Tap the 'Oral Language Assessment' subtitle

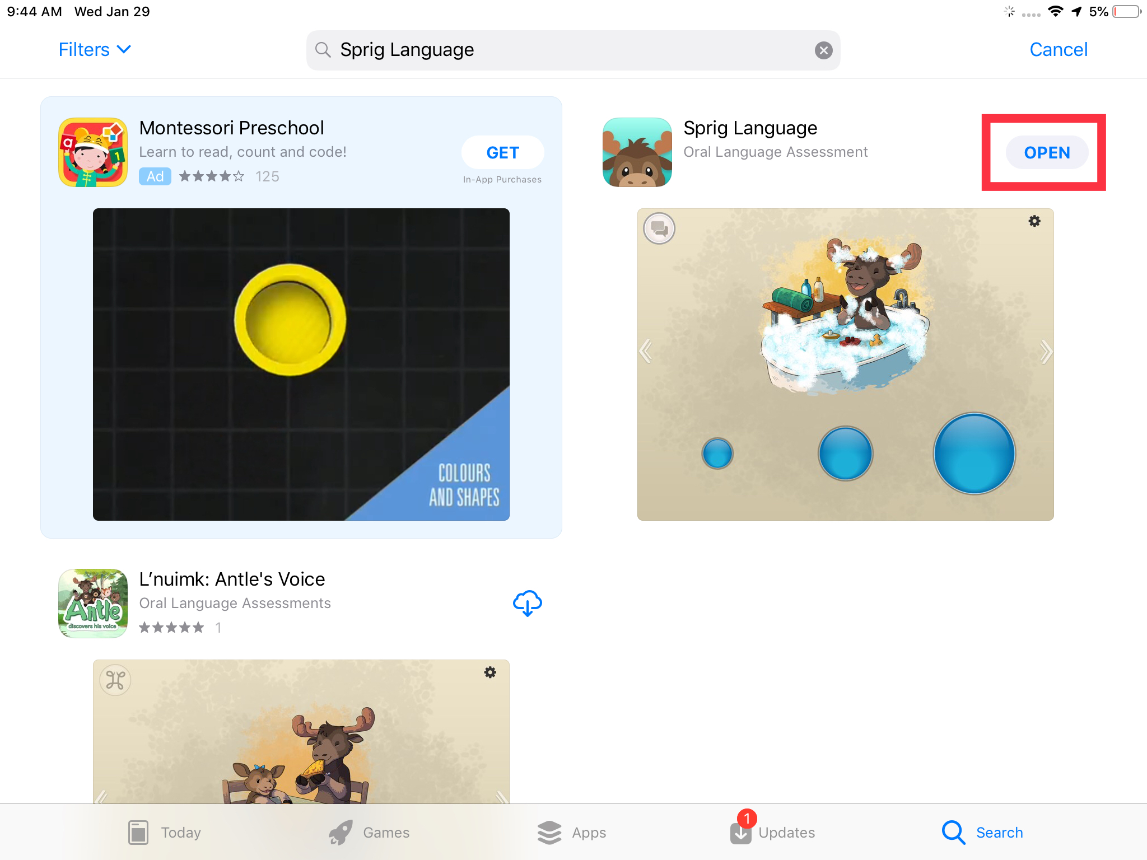775,152
